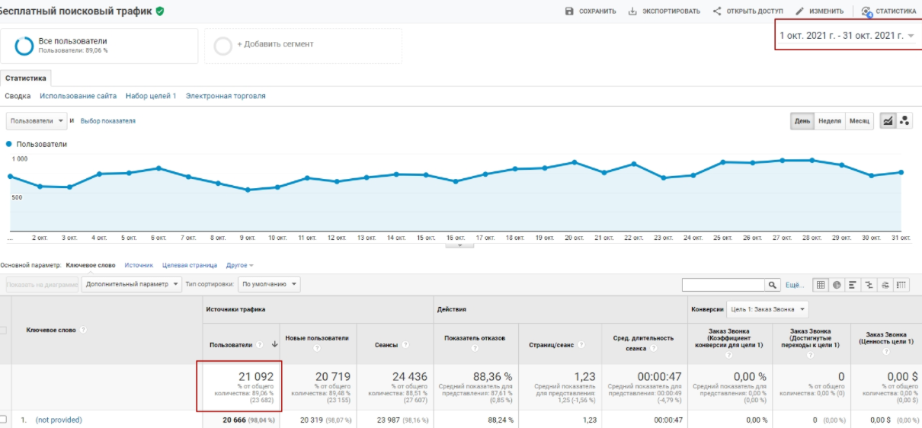The image size is (922, 428).
Task: Click the Экспортировать button
Action: click(x=664, y=11)
